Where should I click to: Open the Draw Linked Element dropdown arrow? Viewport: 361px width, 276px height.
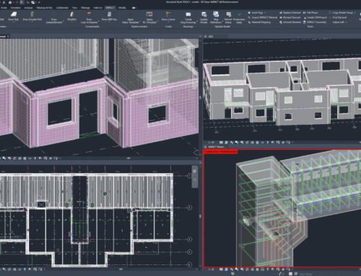63,22
